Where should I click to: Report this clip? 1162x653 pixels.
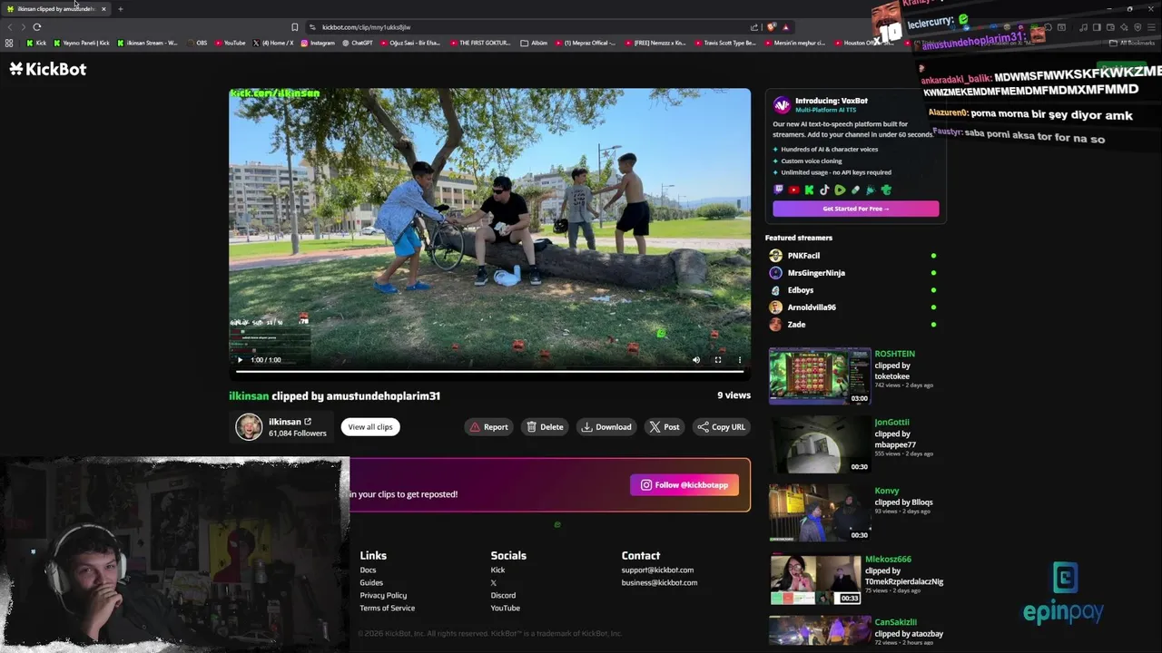pyautogui.click(x=488, y=427)
